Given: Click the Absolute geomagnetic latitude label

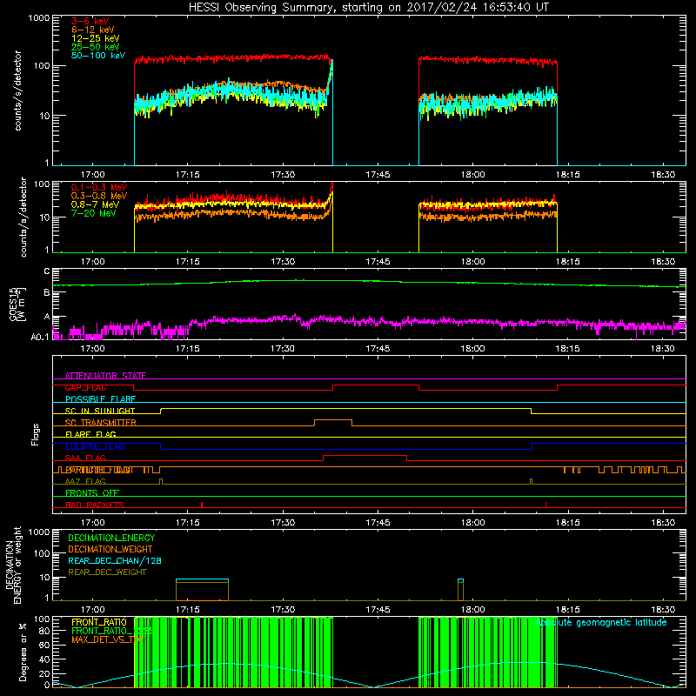Looking at the screenshot, I should (x=601, y=623).
